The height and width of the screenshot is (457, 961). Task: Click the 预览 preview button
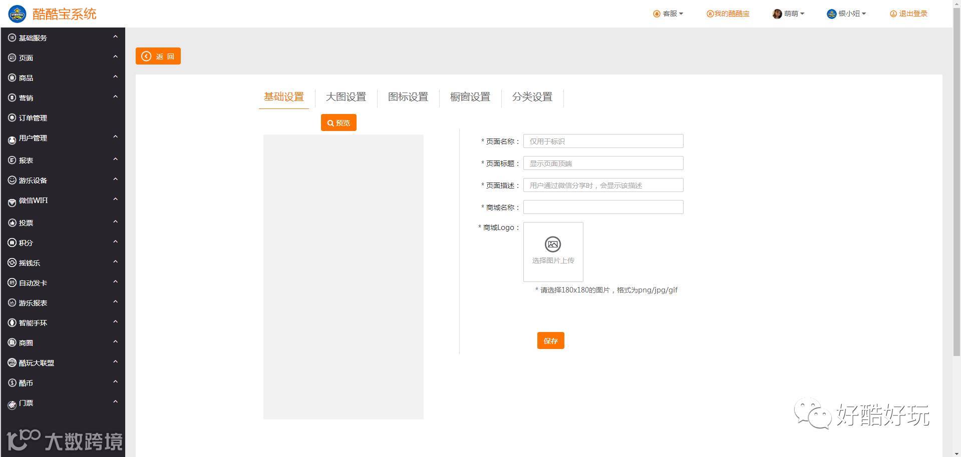pyautogui.click(x=339, y=122)
